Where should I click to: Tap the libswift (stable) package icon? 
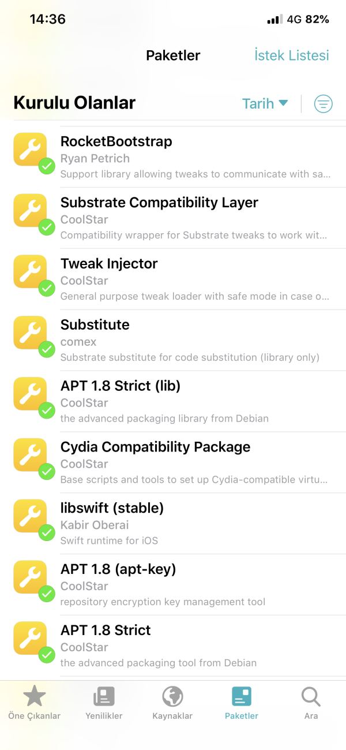tap(30, 517)
